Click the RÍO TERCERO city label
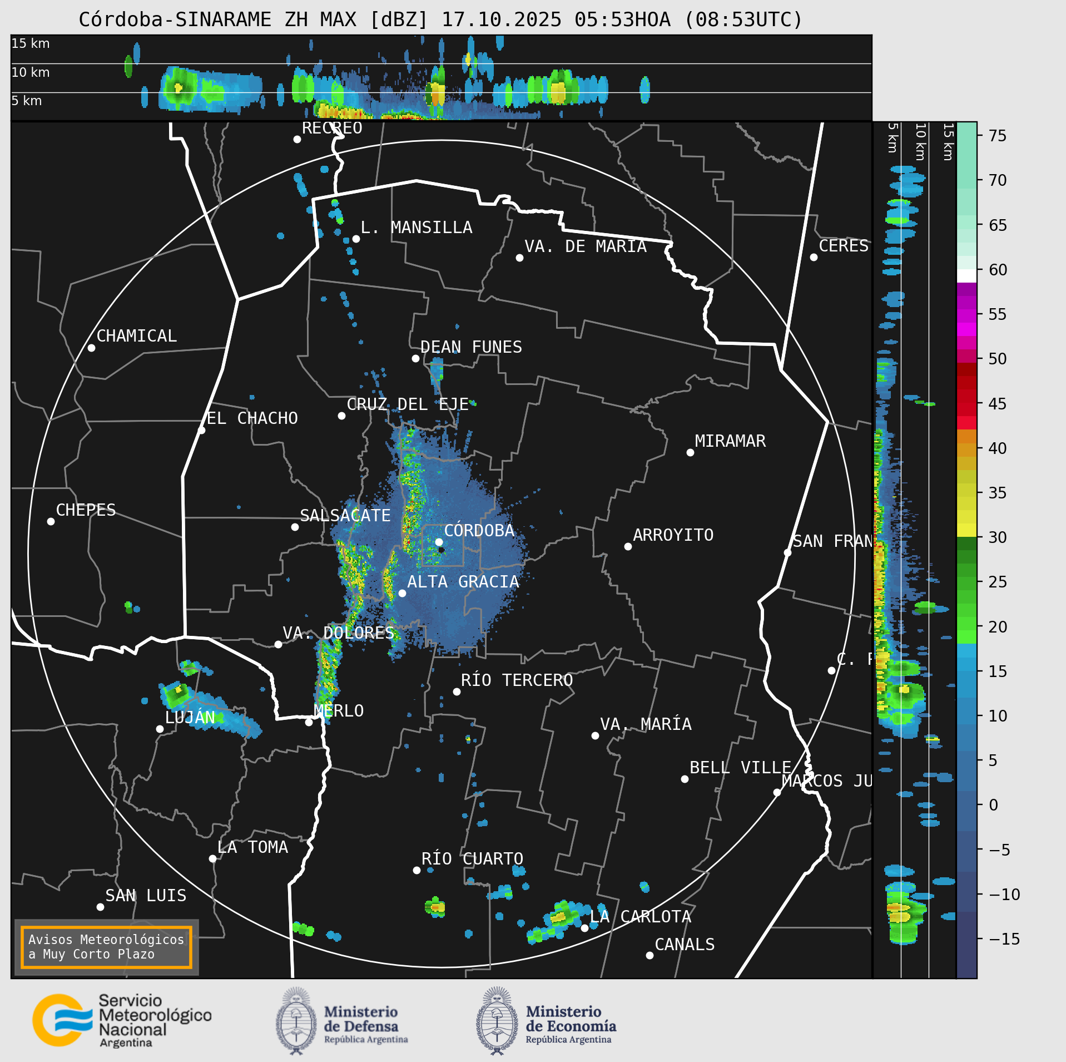This screenshot has height=1062, width=1066. [x=517, y=680]
